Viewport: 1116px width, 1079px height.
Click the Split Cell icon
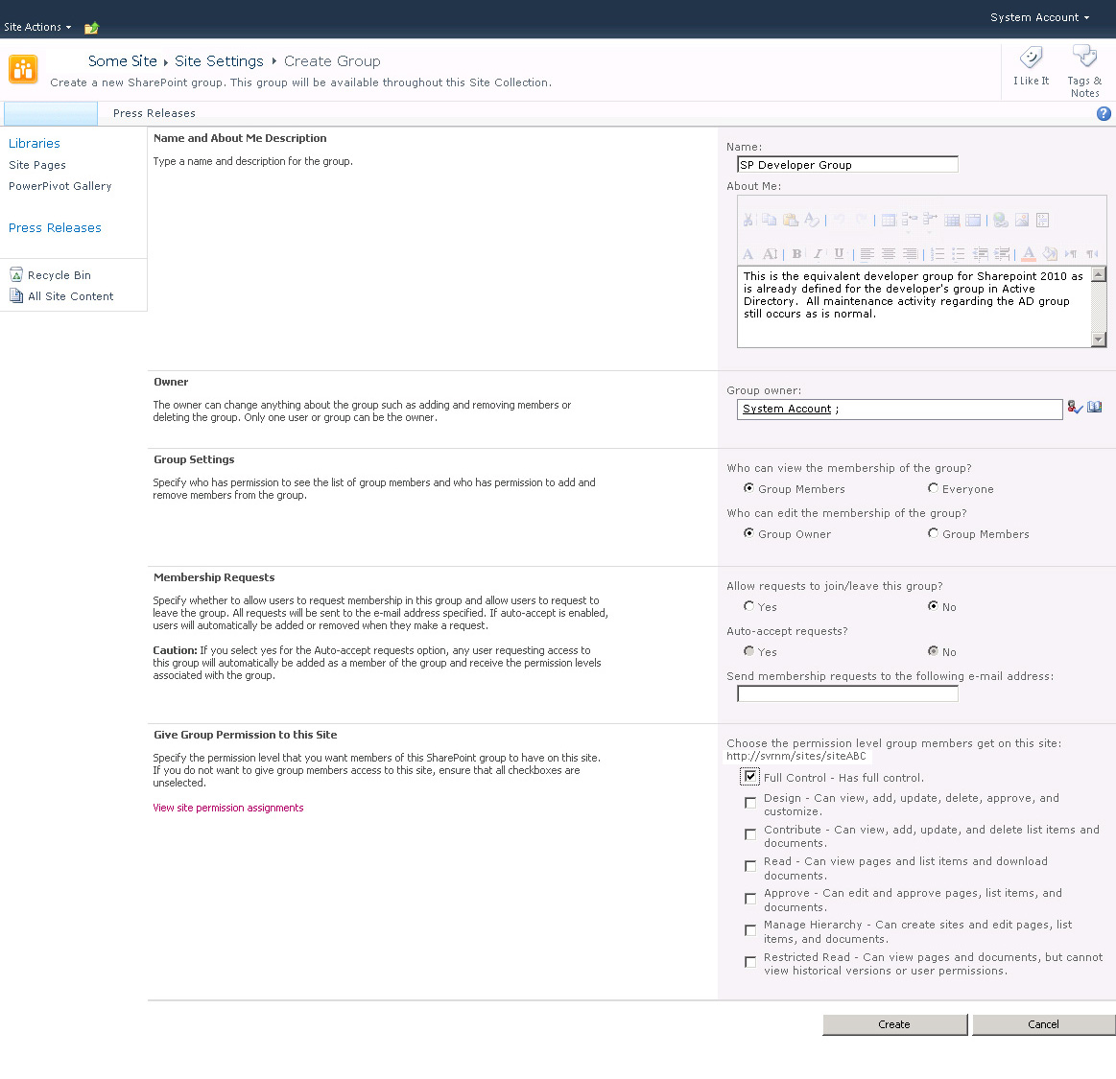point(952,219)
